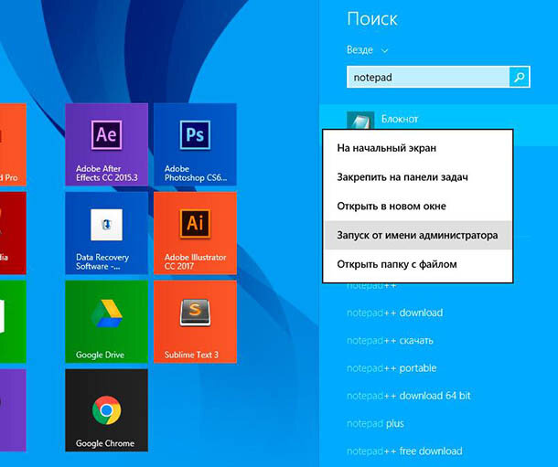558x467 pixels.
Task: Click the notepad search input field
Action: click(428, 77)
